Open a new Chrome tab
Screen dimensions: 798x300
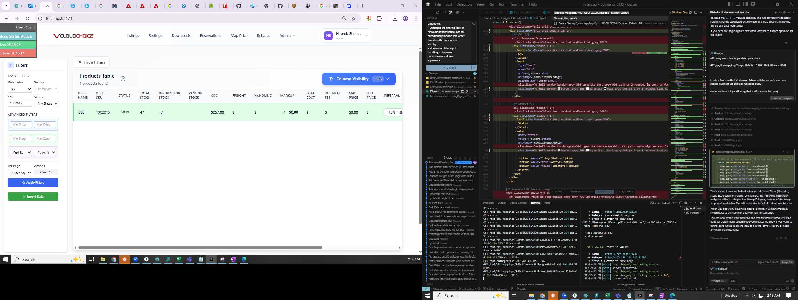click(362, 6)
